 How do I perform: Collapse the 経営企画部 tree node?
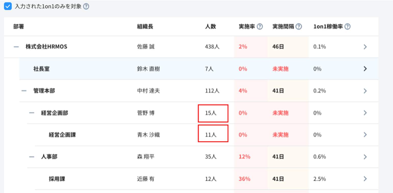32,113
